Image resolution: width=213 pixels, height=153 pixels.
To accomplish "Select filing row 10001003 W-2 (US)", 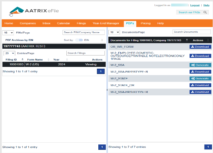I will tap(53, 64).
